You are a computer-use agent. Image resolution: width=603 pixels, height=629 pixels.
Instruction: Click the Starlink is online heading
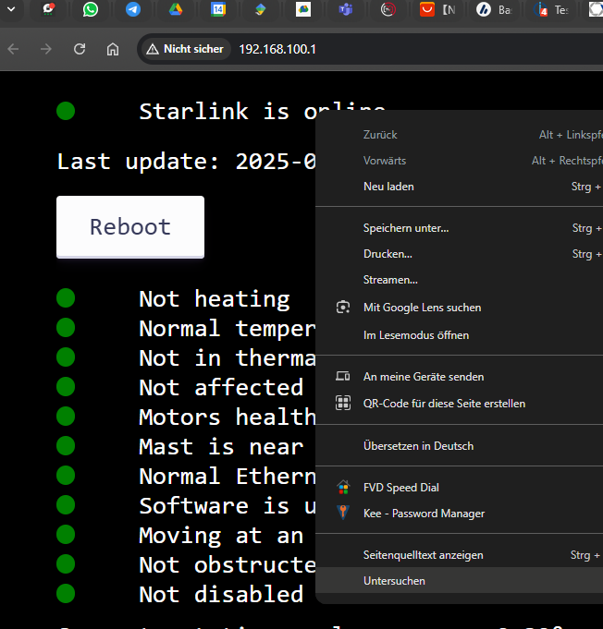pos(262,111)
